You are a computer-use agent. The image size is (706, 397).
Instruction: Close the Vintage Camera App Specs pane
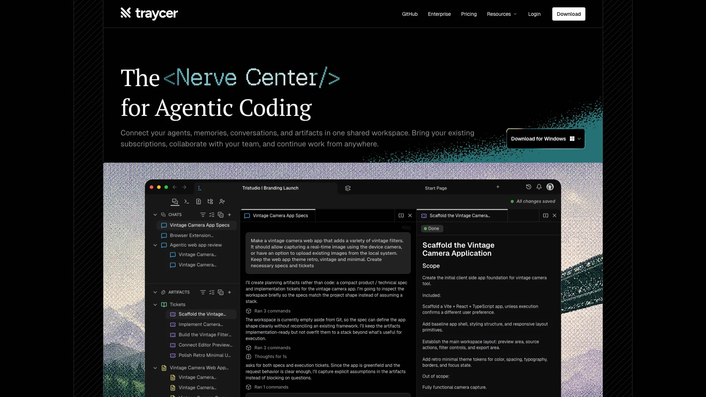[410, 215]
